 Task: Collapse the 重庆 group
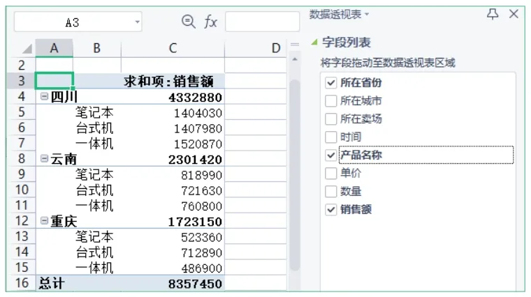[x=44, y=220]
